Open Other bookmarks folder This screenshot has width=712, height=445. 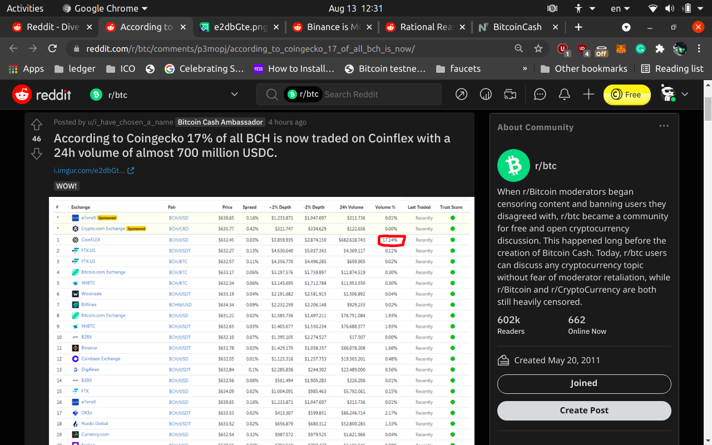[584, 68]
